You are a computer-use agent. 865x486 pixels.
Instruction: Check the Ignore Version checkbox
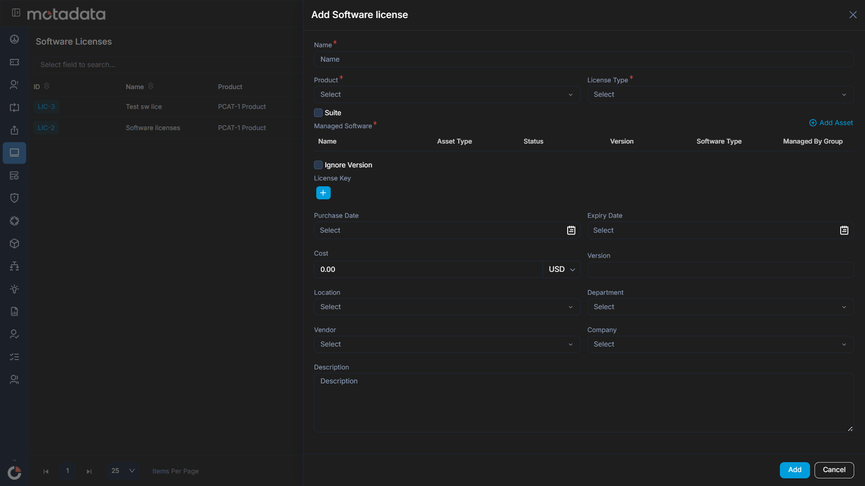318,165
